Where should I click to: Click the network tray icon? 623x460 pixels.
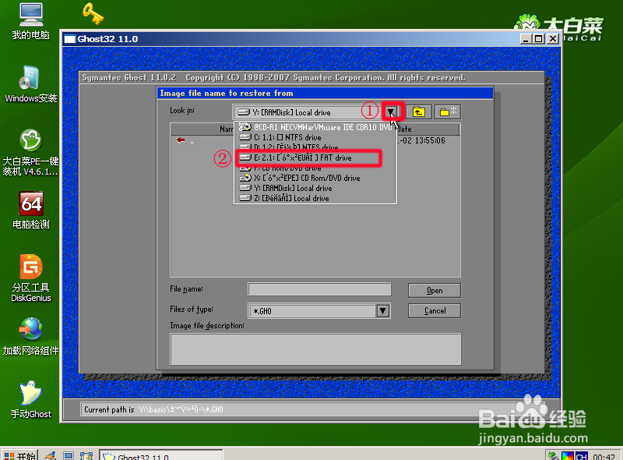coord(553,456)
